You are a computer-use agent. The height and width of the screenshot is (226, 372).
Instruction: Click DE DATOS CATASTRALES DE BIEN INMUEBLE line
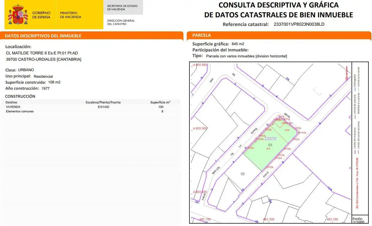[278, 15]
